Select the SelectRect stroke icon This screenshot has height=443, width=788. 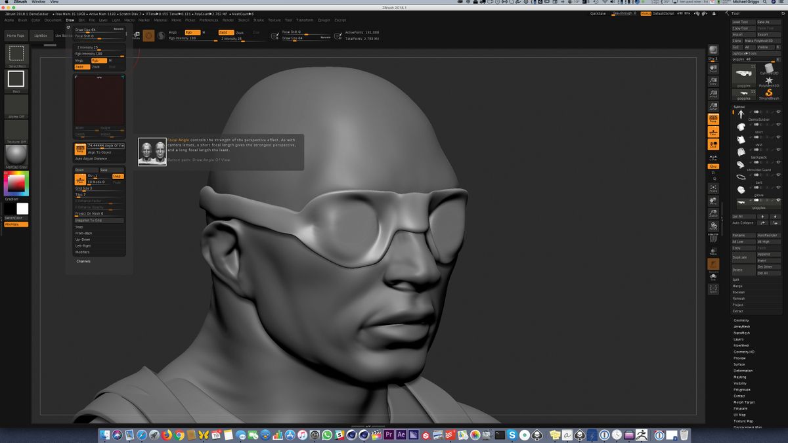[16, 54]
